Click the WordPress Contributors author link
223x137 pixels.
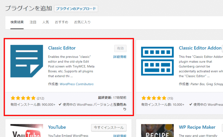[x=77, y=84]
